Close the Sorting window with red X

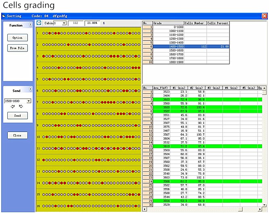[x=264, y=16]
